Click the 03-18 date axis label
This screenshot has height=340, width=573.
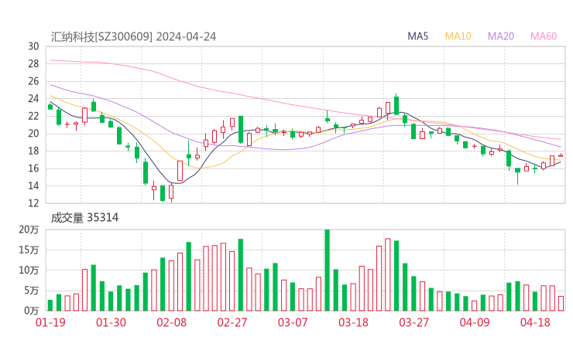(353, 322)
